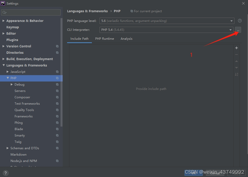Add a new include path using the plus icon
This screenshot has width=248, height=177.
(237, 48)
